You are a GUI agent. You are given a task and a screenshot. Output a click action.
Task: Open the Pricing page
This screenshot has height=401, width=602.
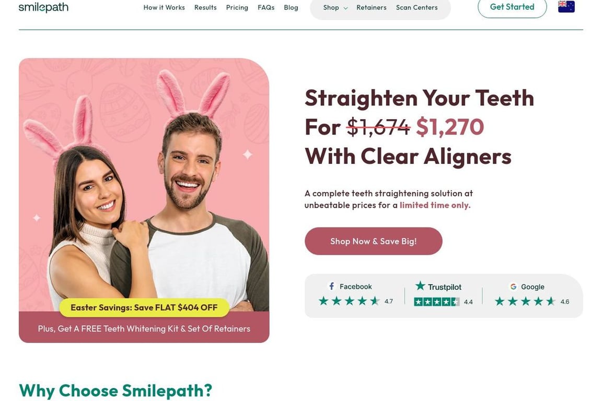[x=237, y=8]
